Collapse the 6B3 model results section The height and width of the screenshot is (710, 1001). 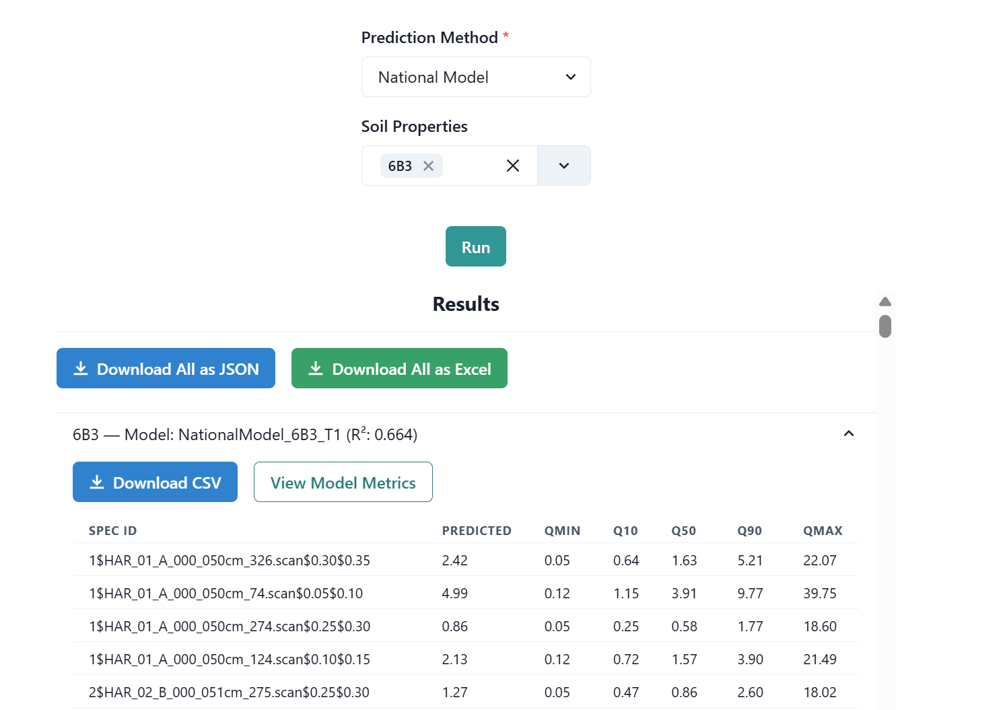[848, 434]
